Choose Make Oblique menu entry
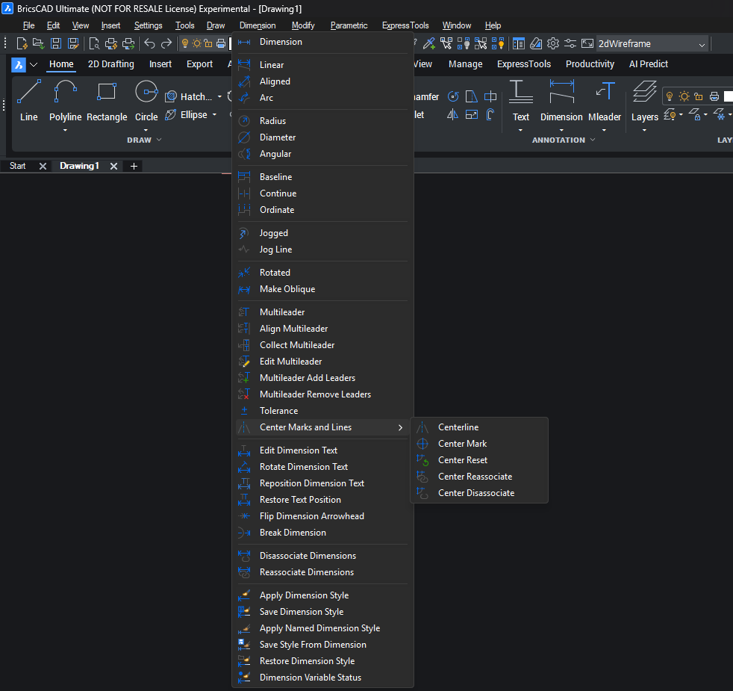The image size is (733, 691). [x=322, y=289]
